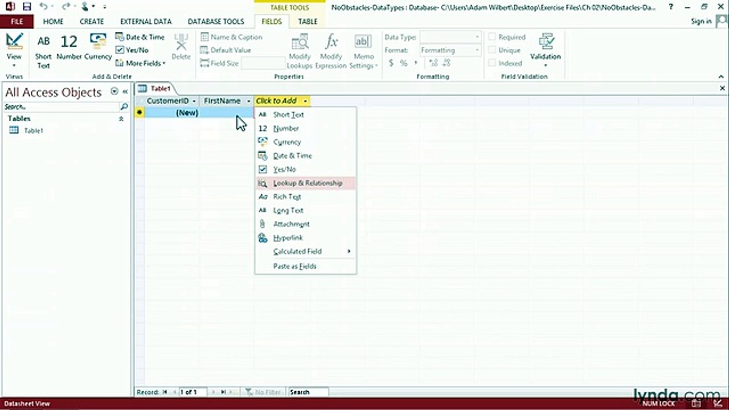Click Name & Caption in Properties
This screenshot has height=410, width=729.
click(x=231, y=37)
